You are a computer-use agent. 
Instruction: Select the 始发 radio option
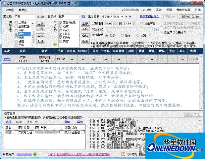click(122, 35)
